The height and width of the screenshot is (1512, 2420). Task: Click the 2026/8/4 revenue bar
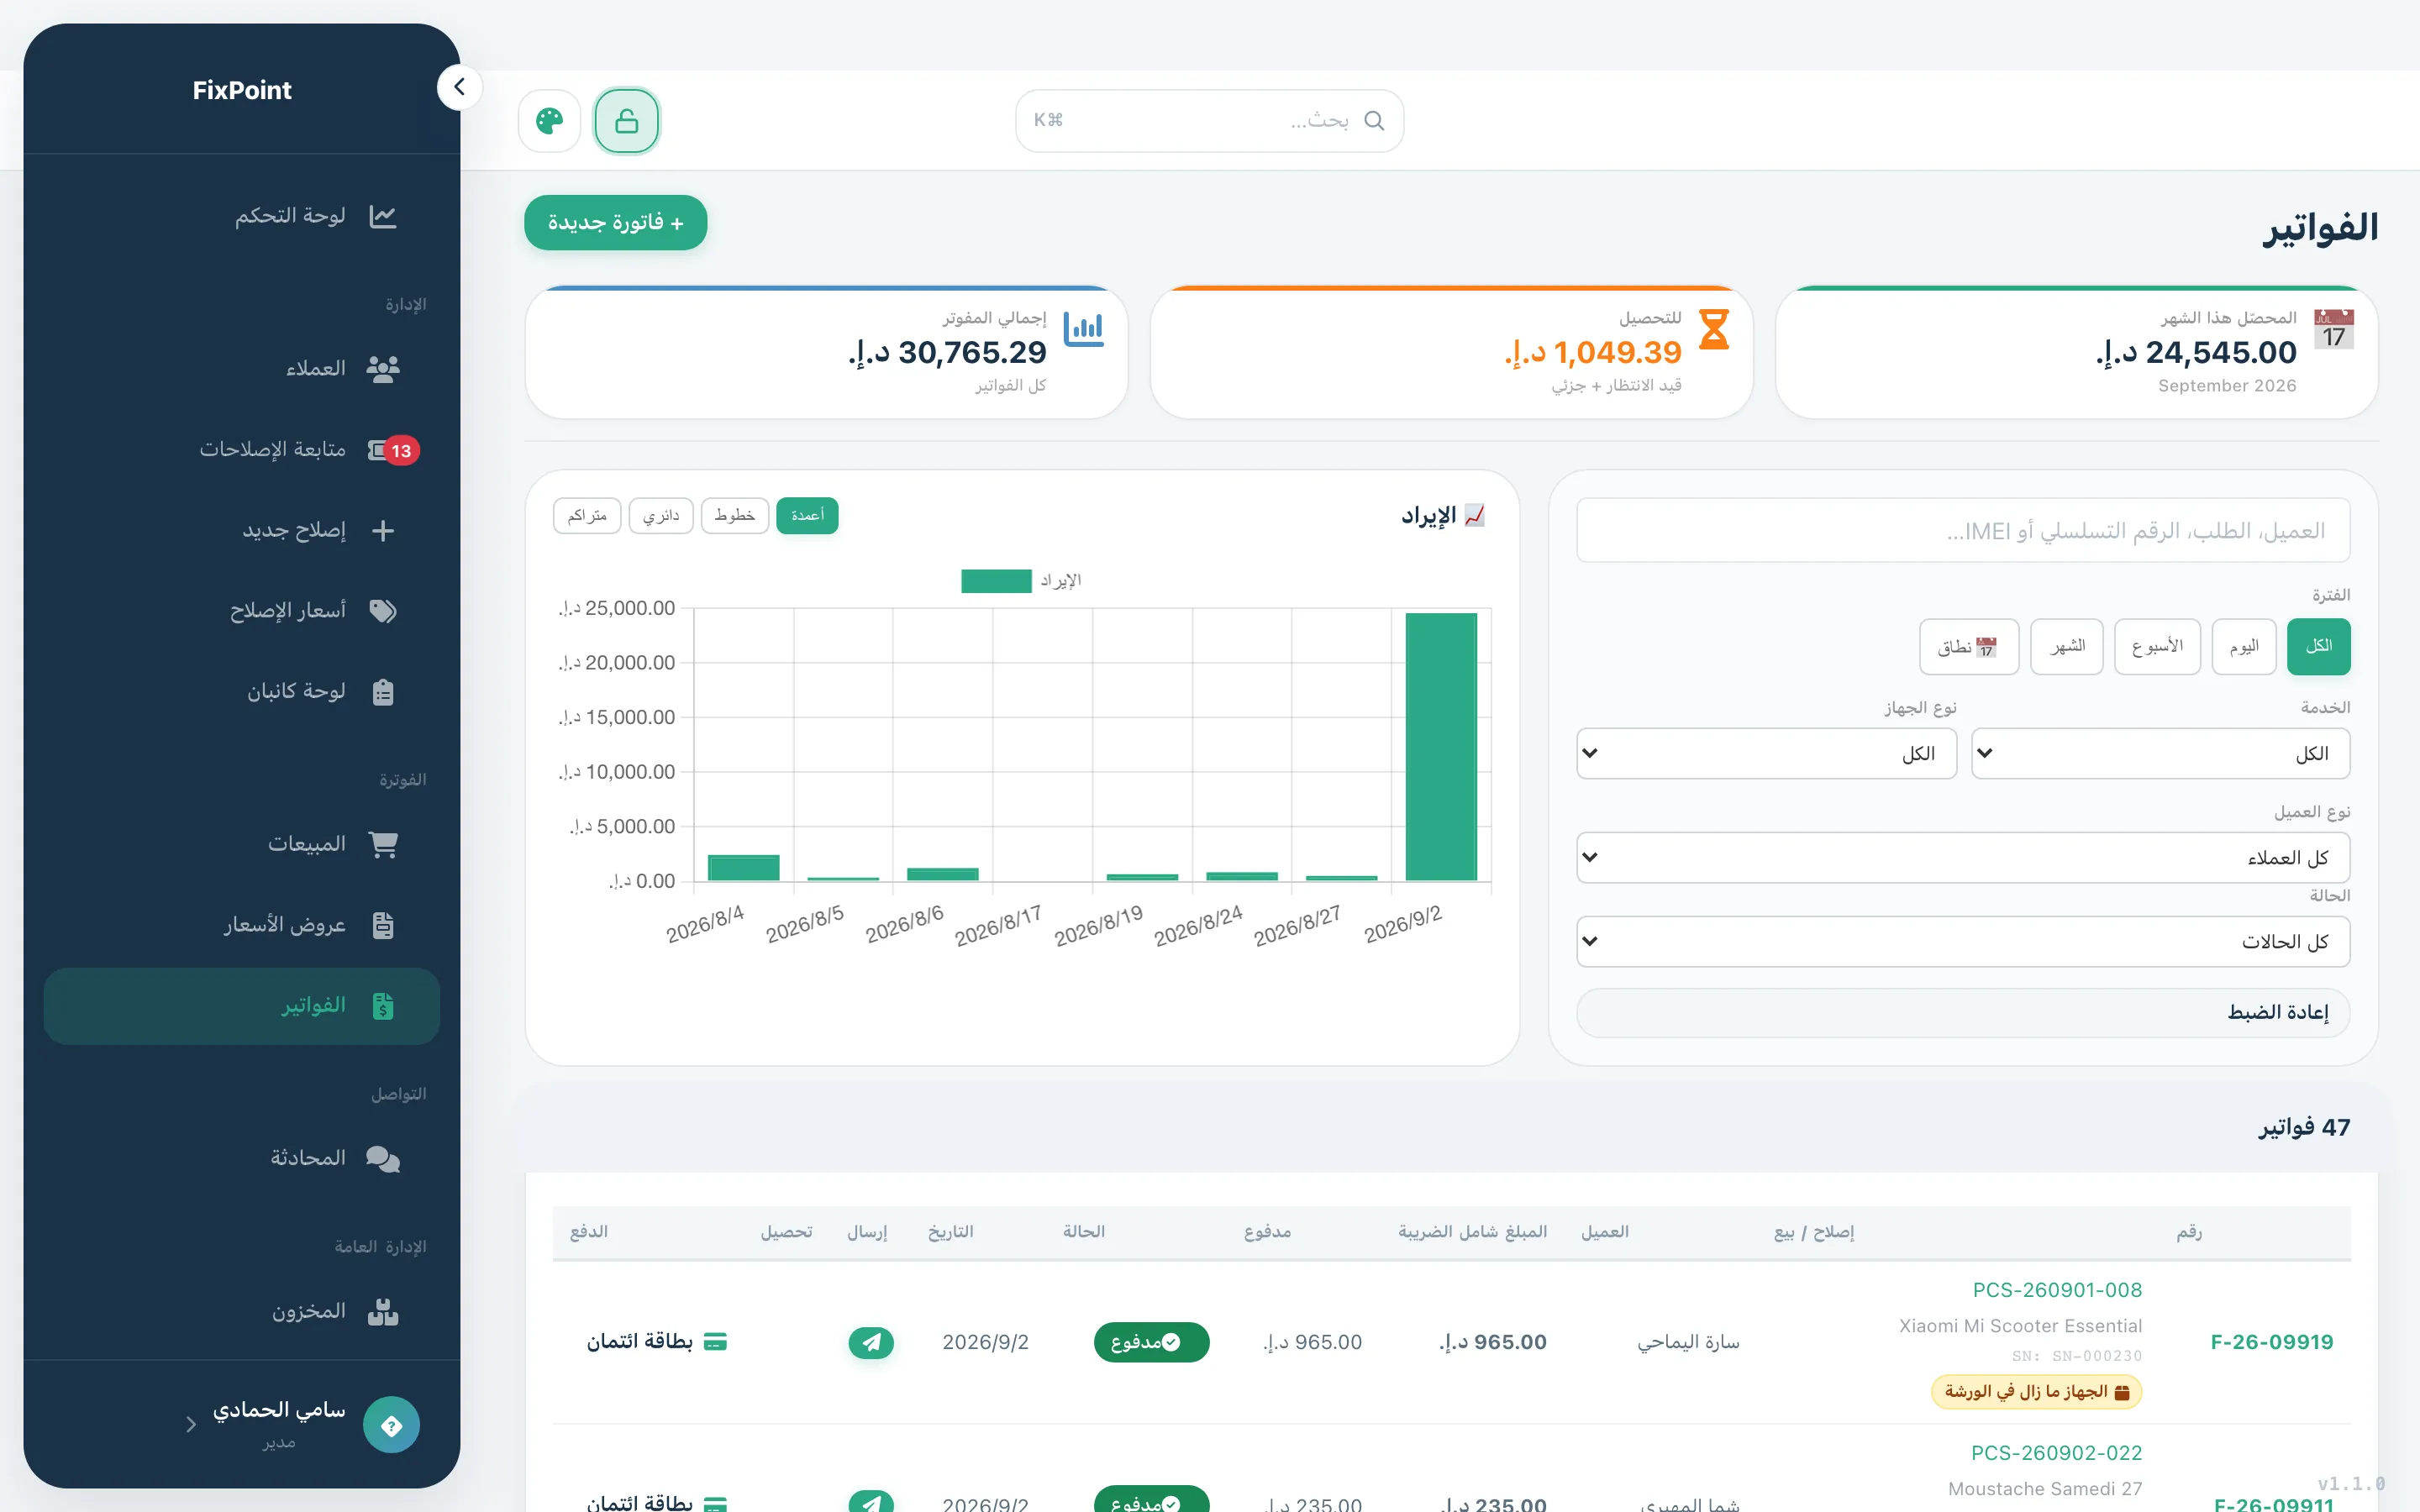coord(743,868)
